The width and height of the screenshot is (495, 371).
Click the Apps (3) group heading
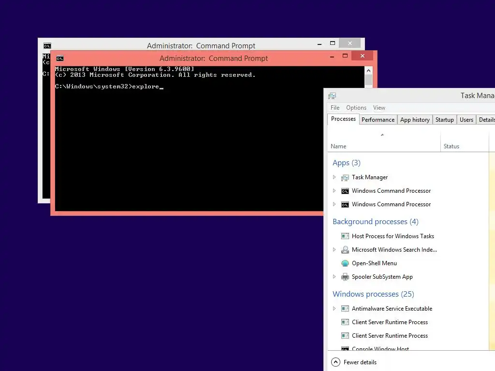pyautogui.click(x=346, y=163)
